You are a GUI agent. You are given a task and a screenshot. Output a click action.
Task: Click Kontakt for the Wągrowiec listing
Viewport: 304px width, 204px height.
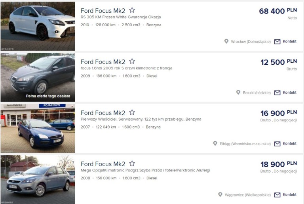point(289,195)
